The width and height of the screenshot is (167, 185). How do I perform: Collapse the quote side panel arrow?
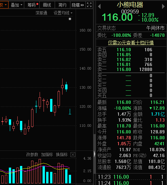pos(94,154)
